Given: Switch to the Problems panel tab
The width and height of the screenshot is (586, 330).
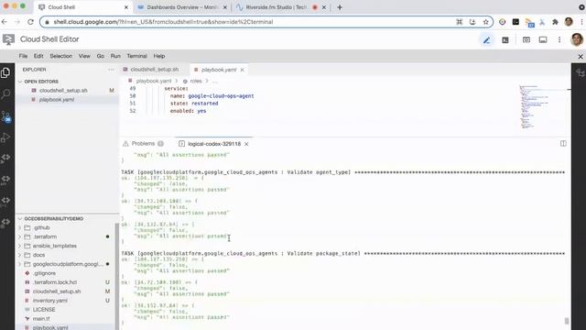Looking at the screenshot, I should [x=143, y=144].
